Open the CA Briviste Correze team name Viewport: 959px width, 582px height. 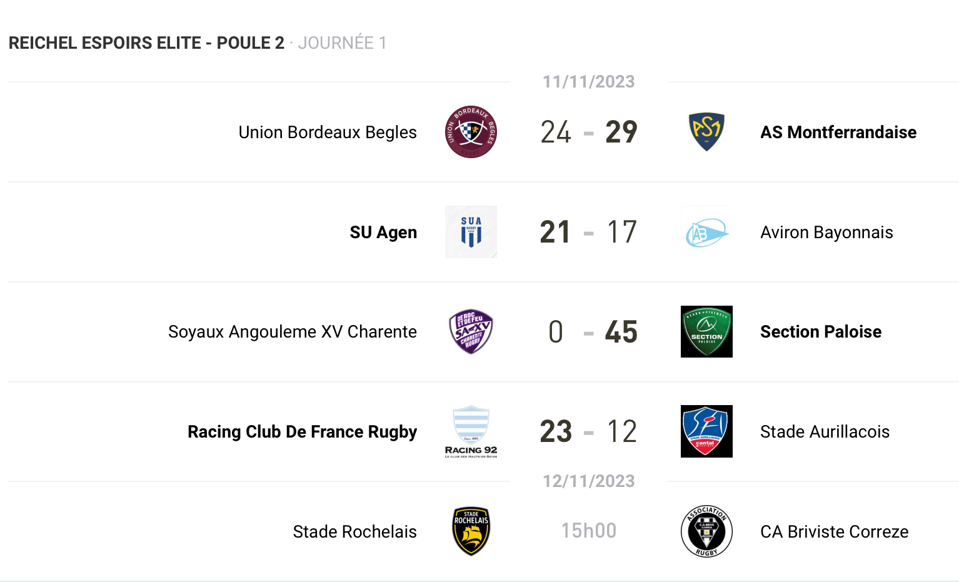click(x=834, y=532)
